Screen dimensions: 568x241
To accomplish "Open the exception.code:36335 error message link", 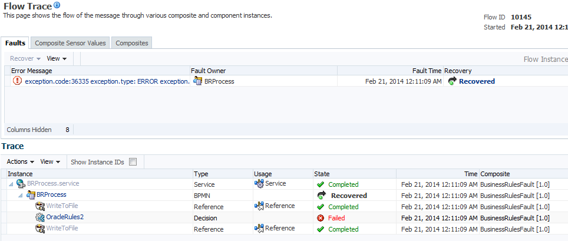I will tap(107, 81).
